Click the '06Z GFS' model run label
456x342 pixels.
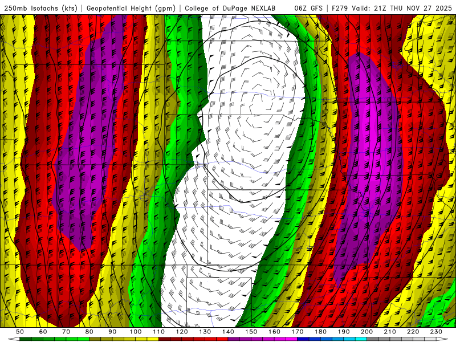pos(308,8)
